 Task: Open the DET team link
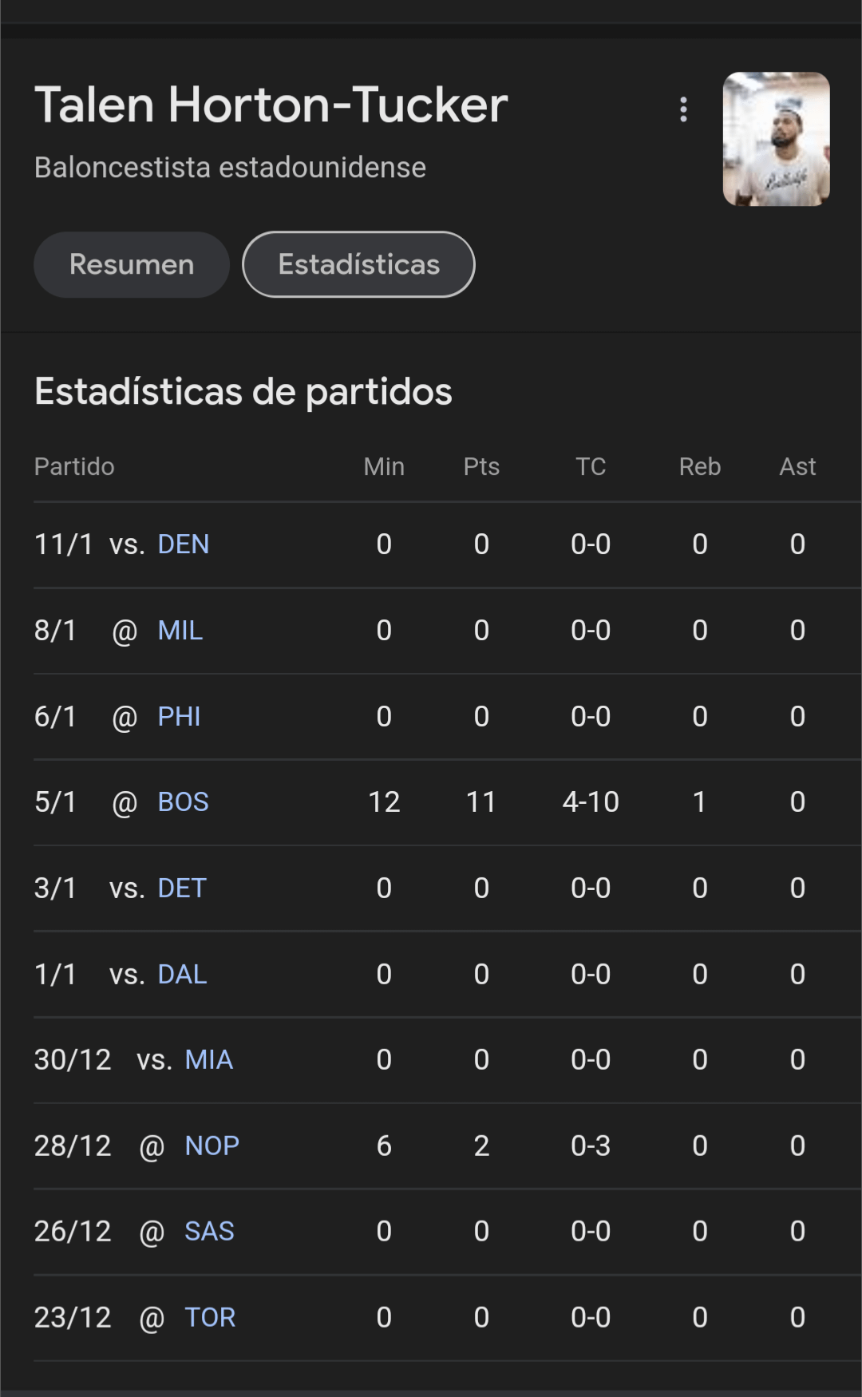click(182, 888)
